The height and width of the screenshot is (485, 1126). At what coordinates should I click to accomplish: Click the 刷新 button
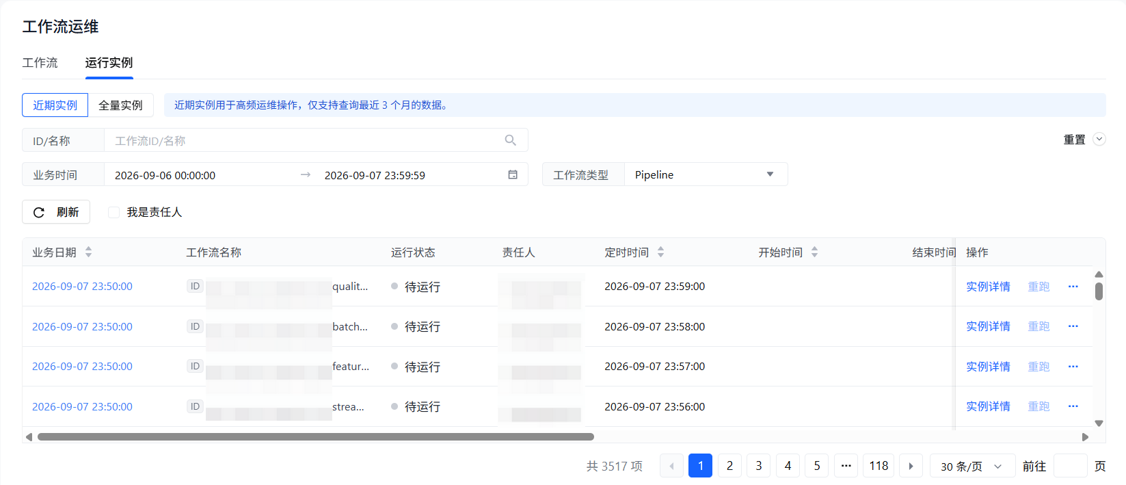(x=56, y=212)
